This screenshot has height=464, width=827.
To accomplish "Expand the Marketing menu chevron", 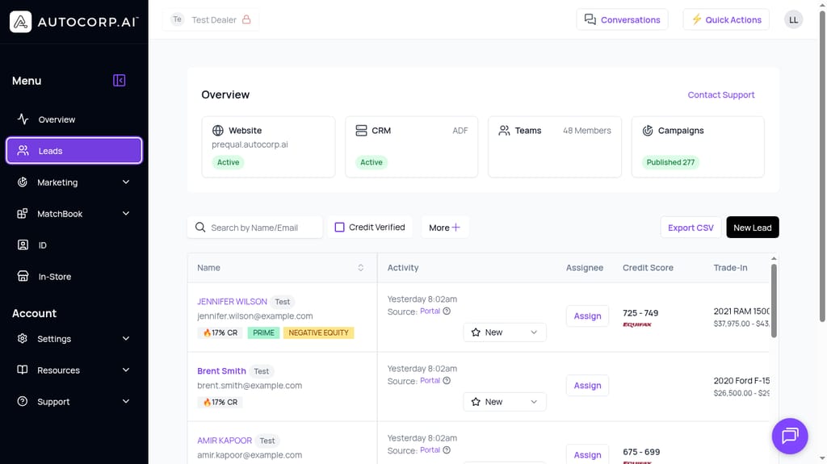I will [126, 182].
